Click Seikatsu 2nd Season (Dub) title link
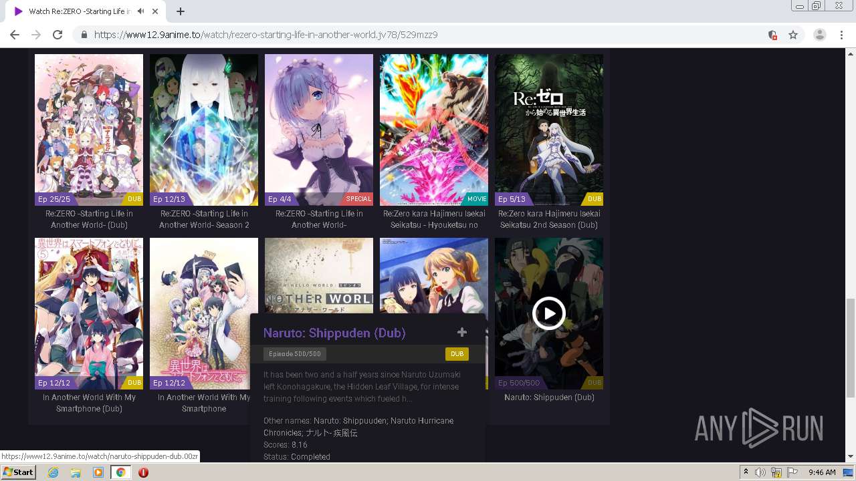Viewport: 856px width, 481px height. 549,219
